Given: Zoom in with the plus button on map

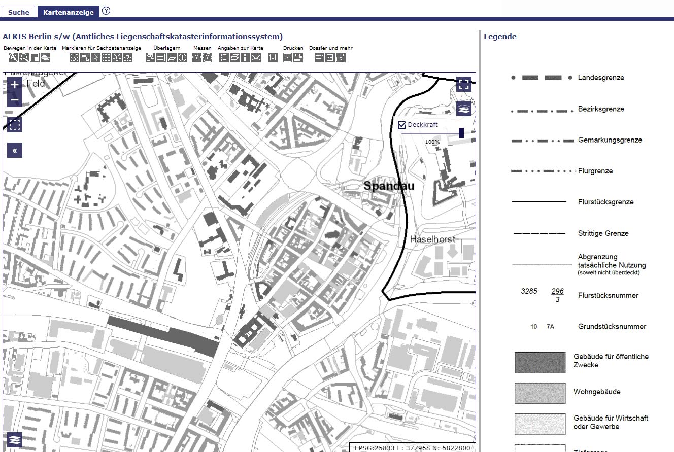Looking at the screenshot, I should point(15,85).
